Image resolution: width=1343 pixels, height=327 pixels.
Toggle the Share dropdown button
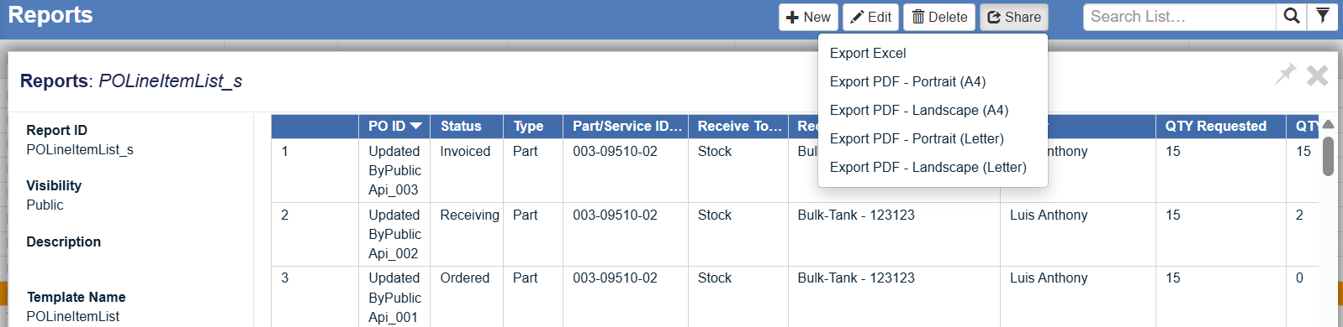tap(1013, 18)
